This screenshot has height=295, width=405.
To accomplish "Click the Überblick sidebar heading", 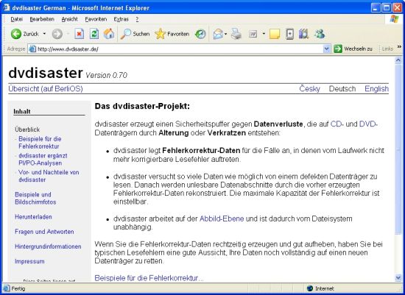I will pyautogui.click(x=27, y=129).
